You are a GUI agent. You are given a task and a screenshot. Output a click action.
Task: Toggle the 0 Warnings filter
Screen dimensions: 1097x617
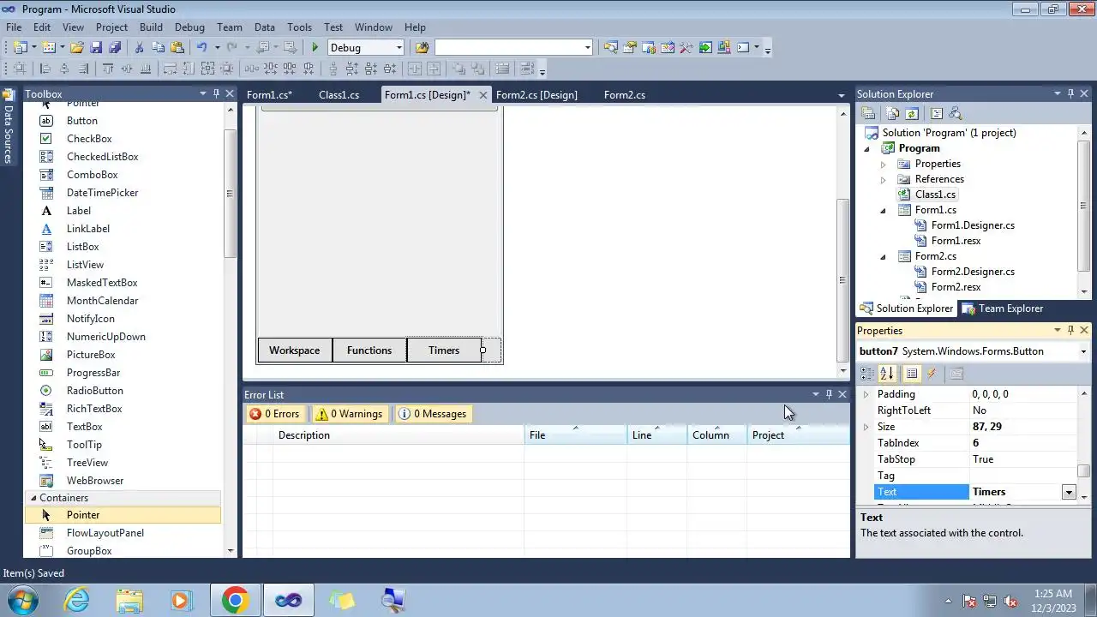coord(349,414)
